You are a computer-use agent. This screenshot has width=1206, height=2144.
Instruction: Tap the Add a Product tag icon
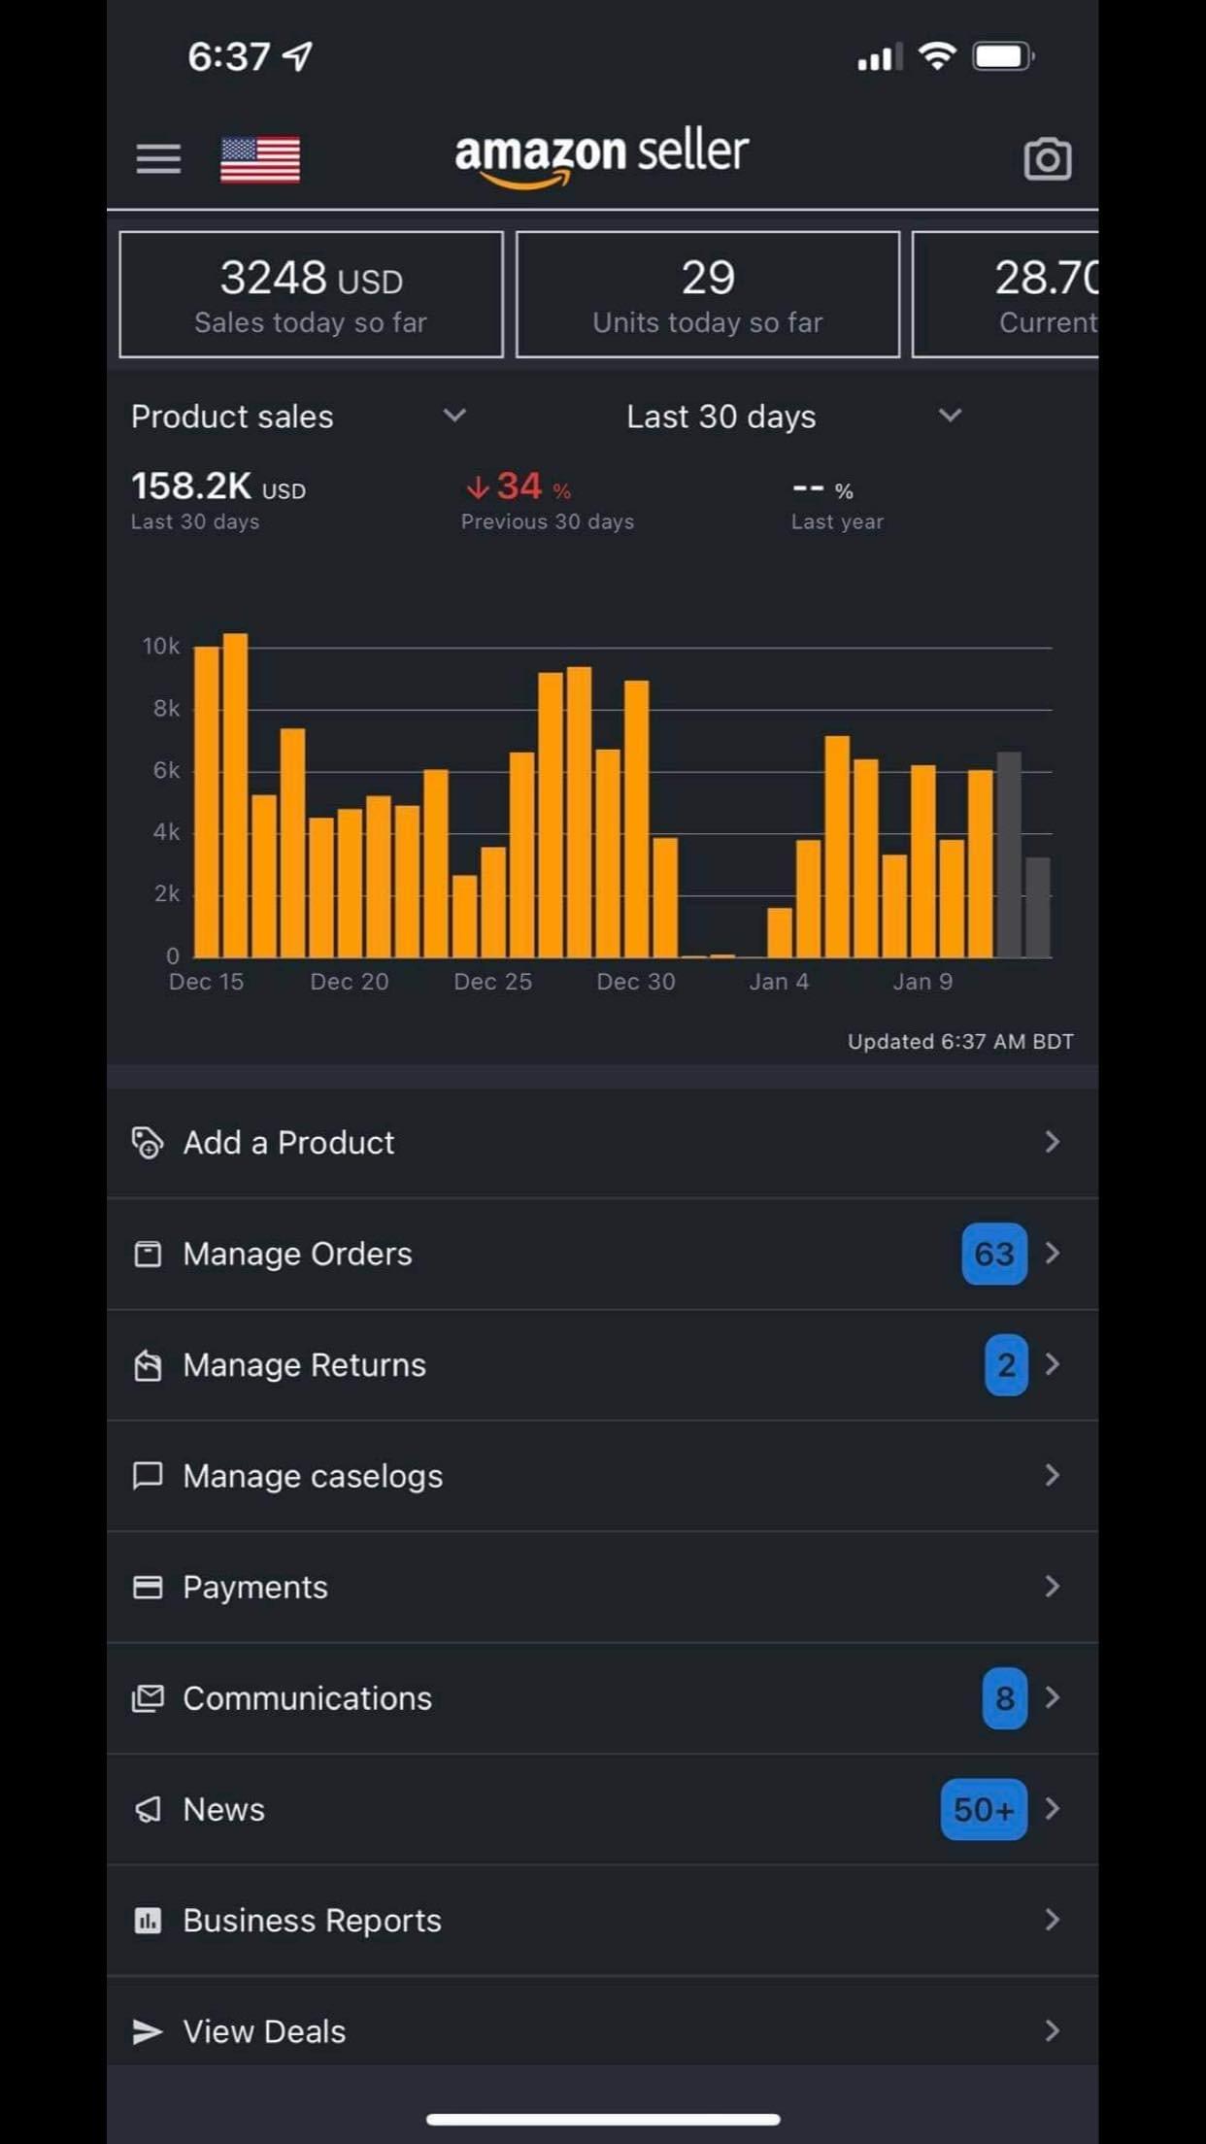148,1143
